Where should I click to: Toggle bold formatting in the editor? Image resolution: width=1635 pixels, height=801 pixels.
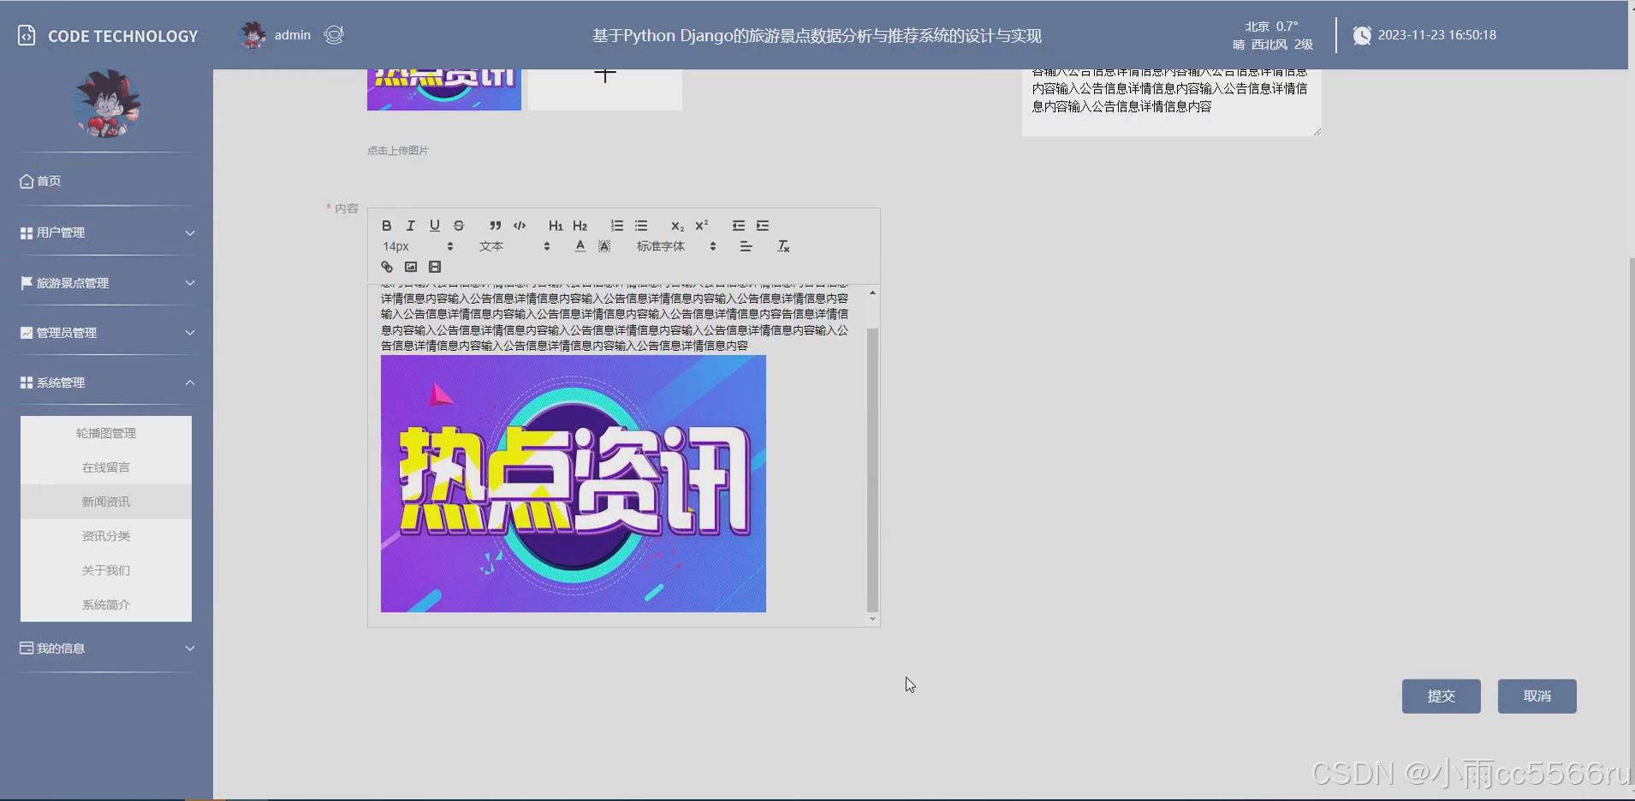click(386, 225)
